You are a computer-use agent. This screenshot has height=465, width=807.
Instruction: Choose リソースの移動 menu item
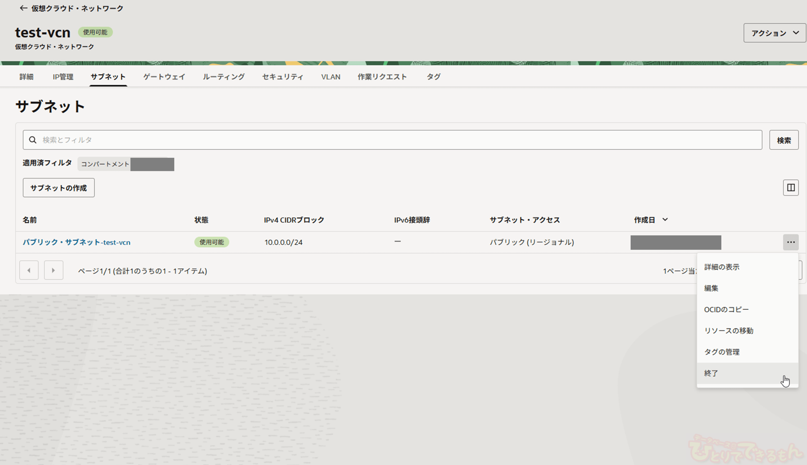click(x=728, y=330)
